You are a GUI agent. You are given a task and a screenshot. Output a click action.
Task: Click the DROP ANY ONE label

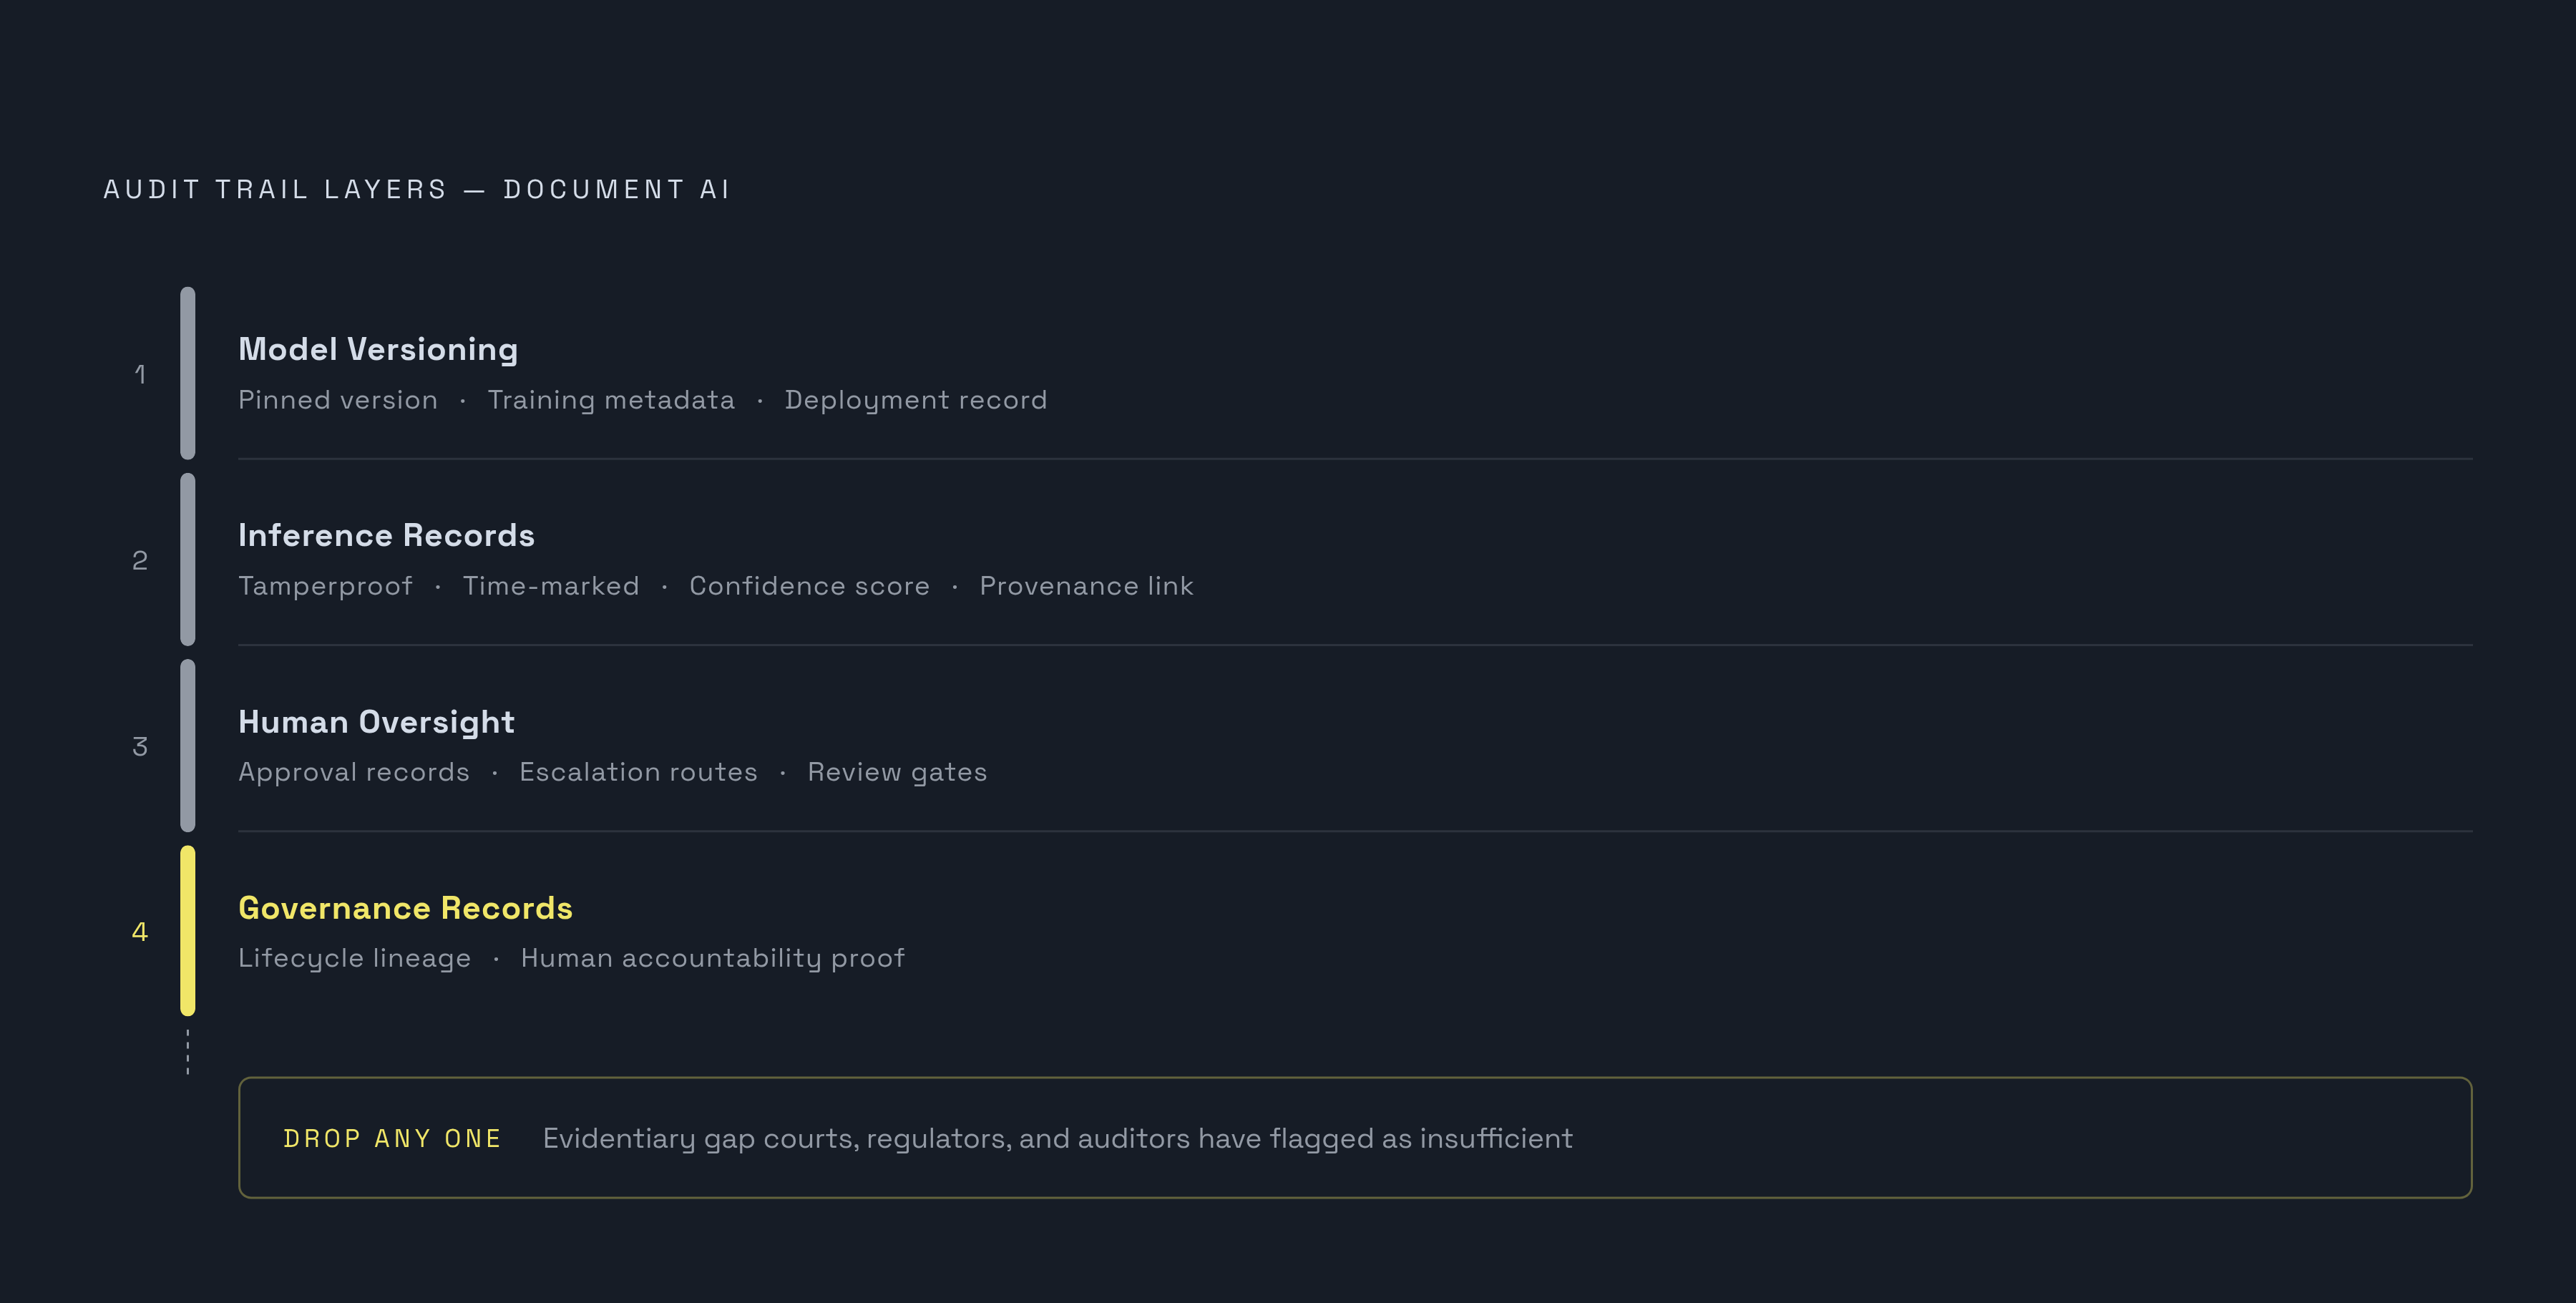coord(392,1138)
